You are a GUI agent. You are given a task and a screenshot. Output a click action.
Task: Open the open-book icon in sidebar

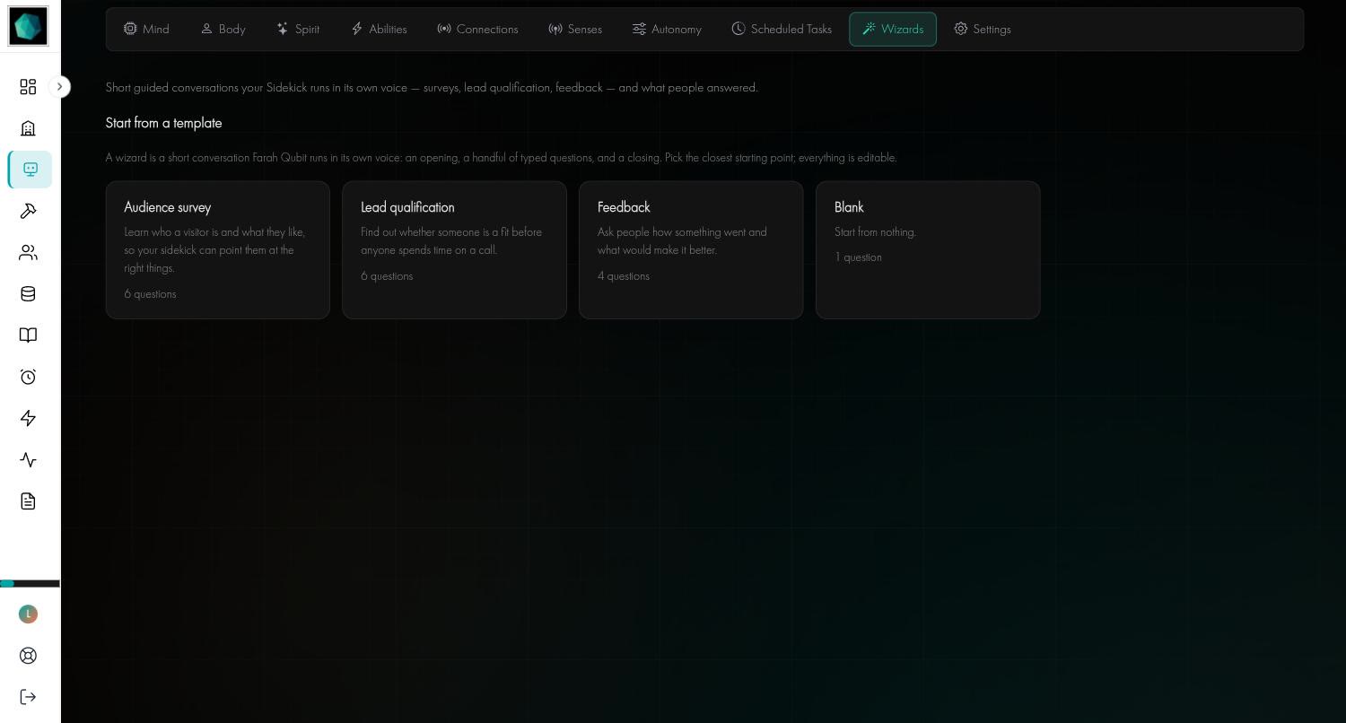coord(28,335)
